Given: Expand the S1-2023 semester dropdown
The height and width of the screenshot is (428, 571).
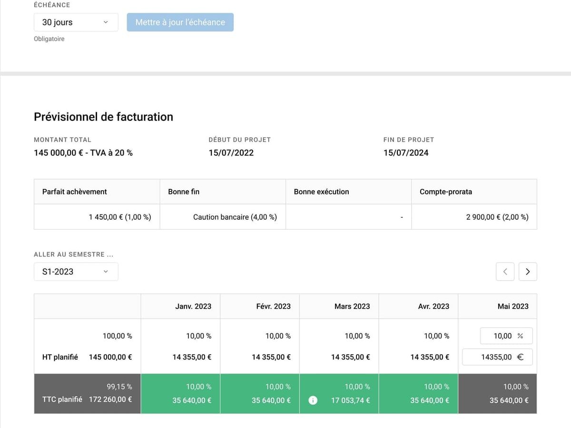Looking at the screenshot, I should pos(76,272).
